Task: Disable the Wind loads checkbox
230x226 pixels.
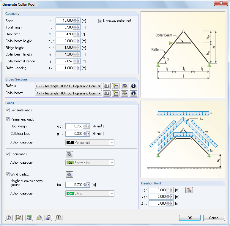Action: pos(7,174)
